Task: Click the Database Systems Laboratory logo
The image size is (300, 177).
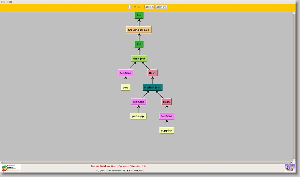Action: [11, 168]
